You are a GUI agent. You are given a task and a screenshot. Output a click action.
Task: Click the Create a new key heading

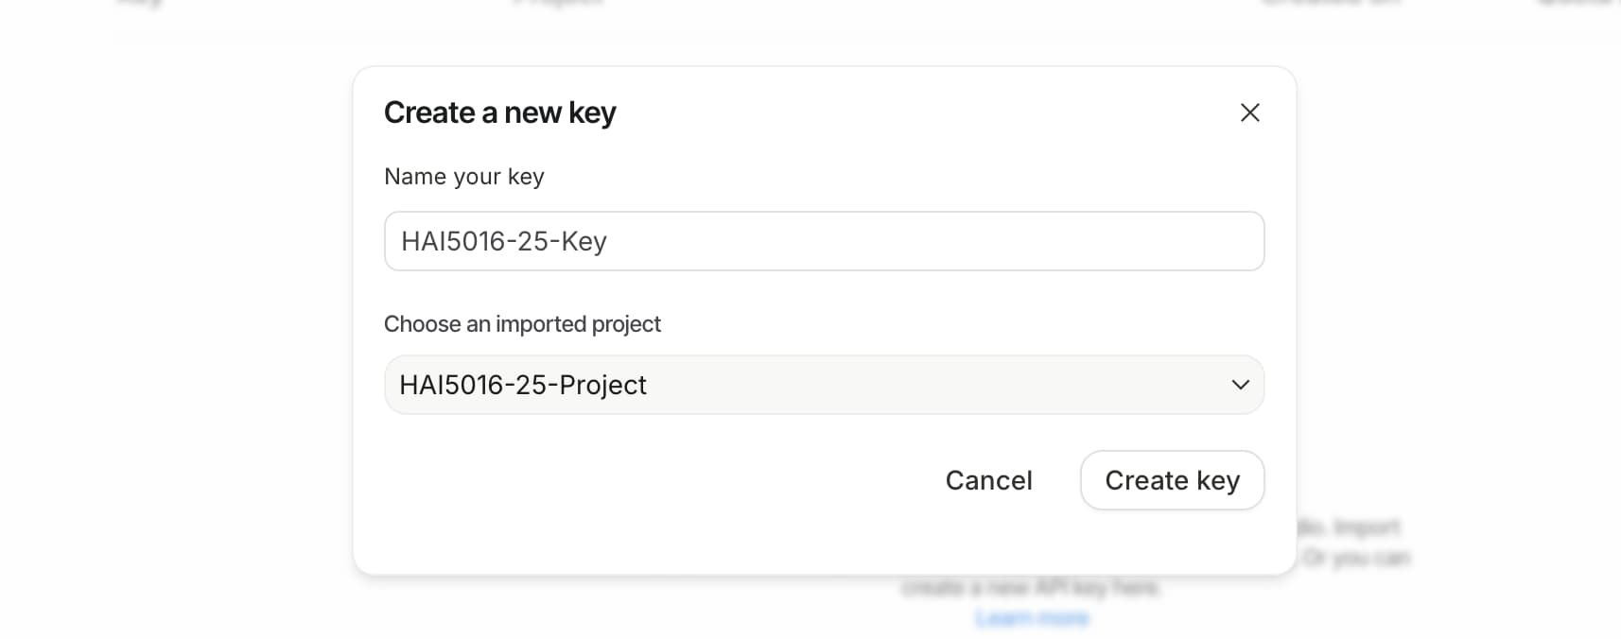click(499, 112)
